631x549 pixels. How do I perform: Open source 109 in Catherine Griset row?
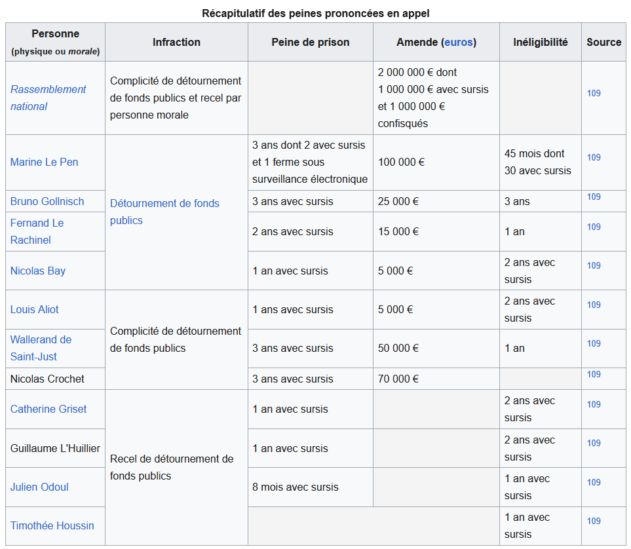(594, 404)
